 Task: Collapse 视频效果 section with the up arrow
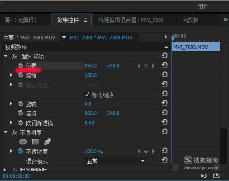point(166,47)
